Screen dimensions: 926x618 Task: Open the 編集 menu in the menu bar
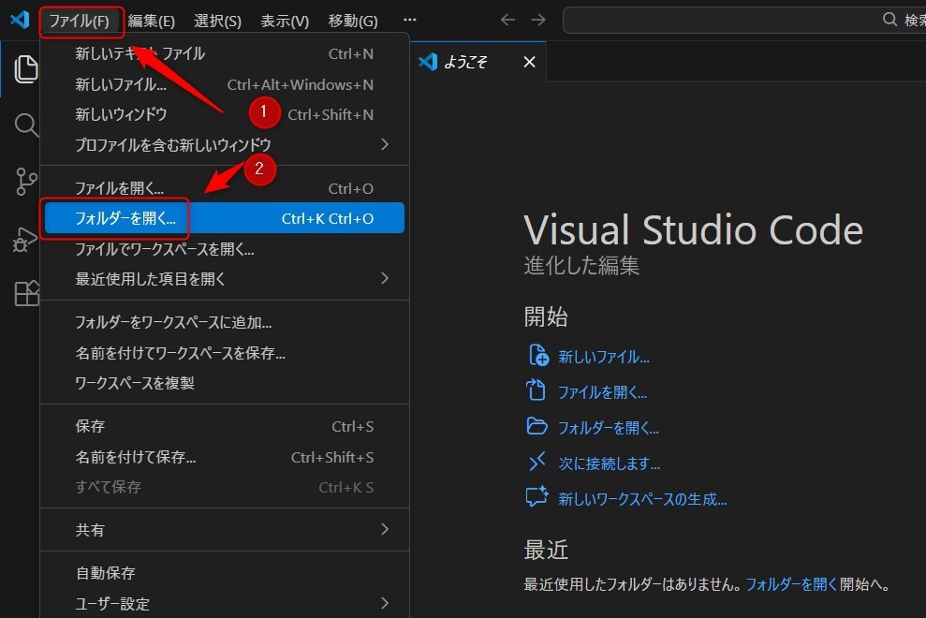(153, 21)
